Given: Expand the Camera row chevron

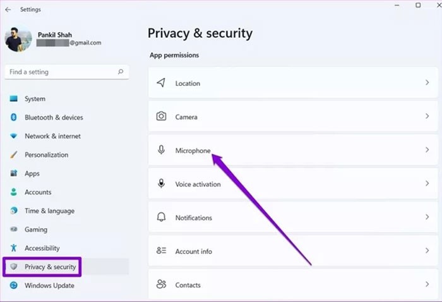Looking at the screenshot, I should [x=427, y=116].
